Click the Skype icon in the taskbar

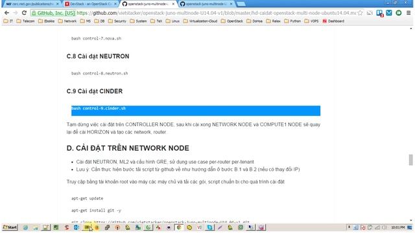click(209, 227)
